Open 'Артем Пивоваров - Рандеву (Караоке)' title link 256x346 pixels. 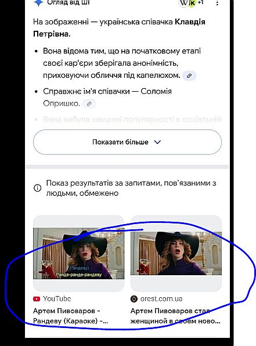(x=71, y=316)
